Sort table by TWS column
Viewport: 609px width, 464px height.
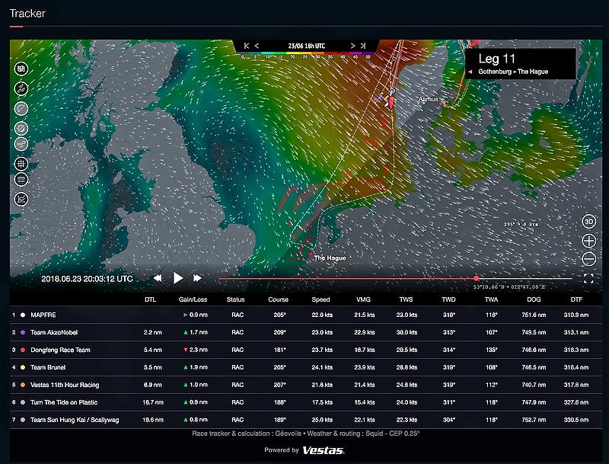[x=406, y=299]
